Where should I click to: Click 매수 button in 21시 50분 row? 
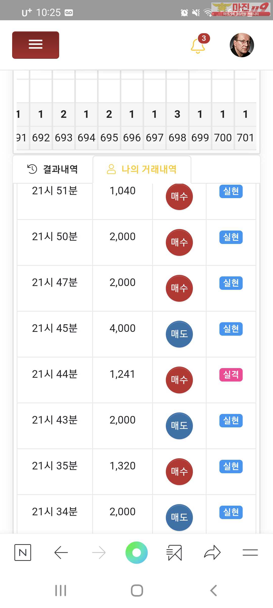pyautogui.click(x=179, y=242)
